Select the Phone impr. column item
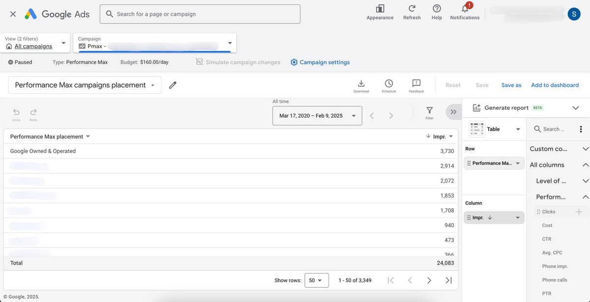 pos(555,266)
